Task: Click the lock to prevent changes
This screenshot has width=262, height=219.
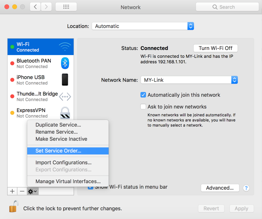Action: [x=14, y=207]
